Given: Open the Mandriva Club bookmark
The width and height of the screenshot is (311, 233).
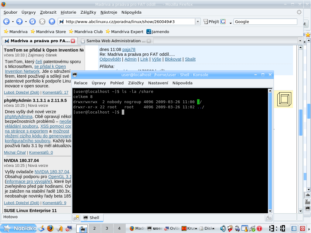Looking at the screenshot, I should coord(86,32).
